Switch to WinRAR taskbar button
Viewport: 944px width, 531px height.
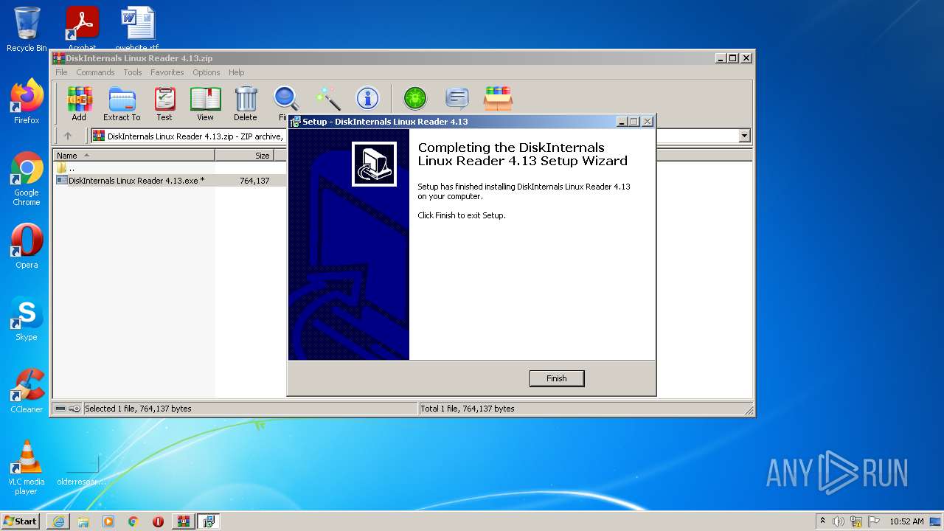(x=183, y=521)
